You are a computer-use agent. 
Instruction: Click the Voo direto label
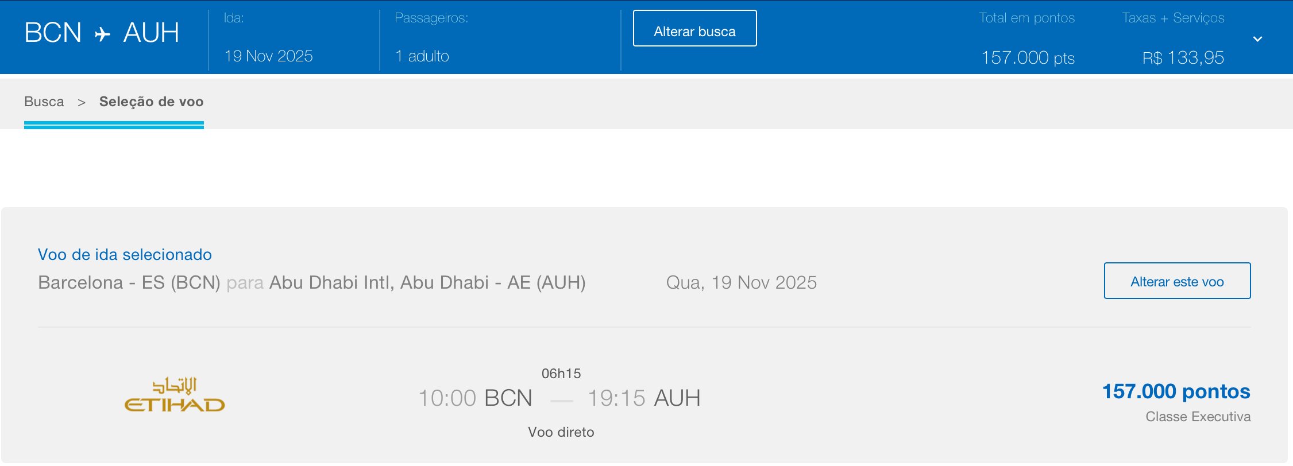click(x=561, y=432)
